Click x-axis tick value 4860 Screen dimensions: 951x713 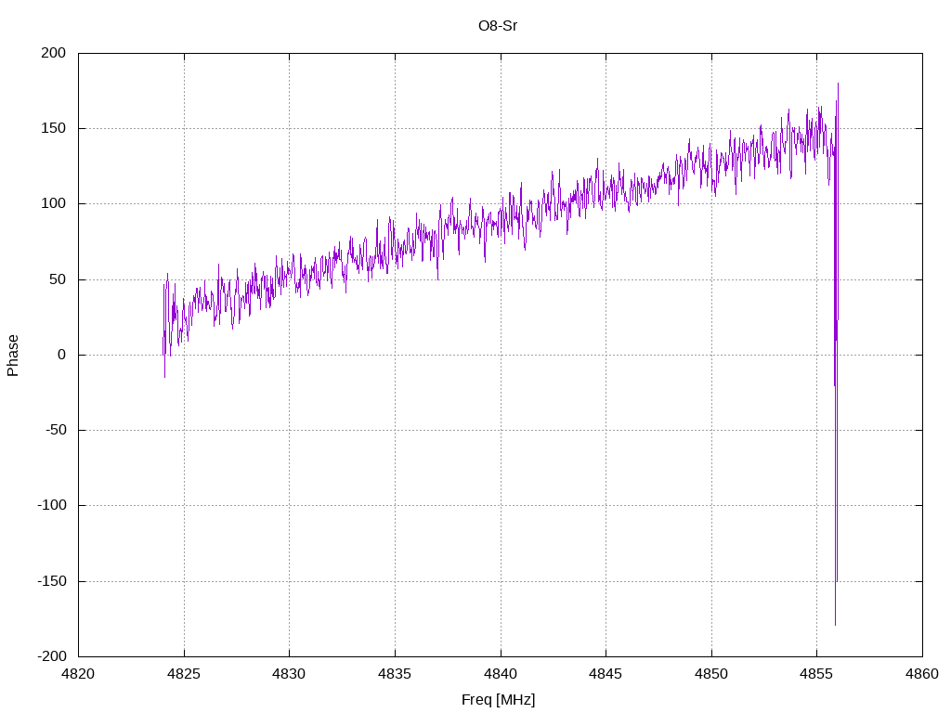click(x=922, y=674)
